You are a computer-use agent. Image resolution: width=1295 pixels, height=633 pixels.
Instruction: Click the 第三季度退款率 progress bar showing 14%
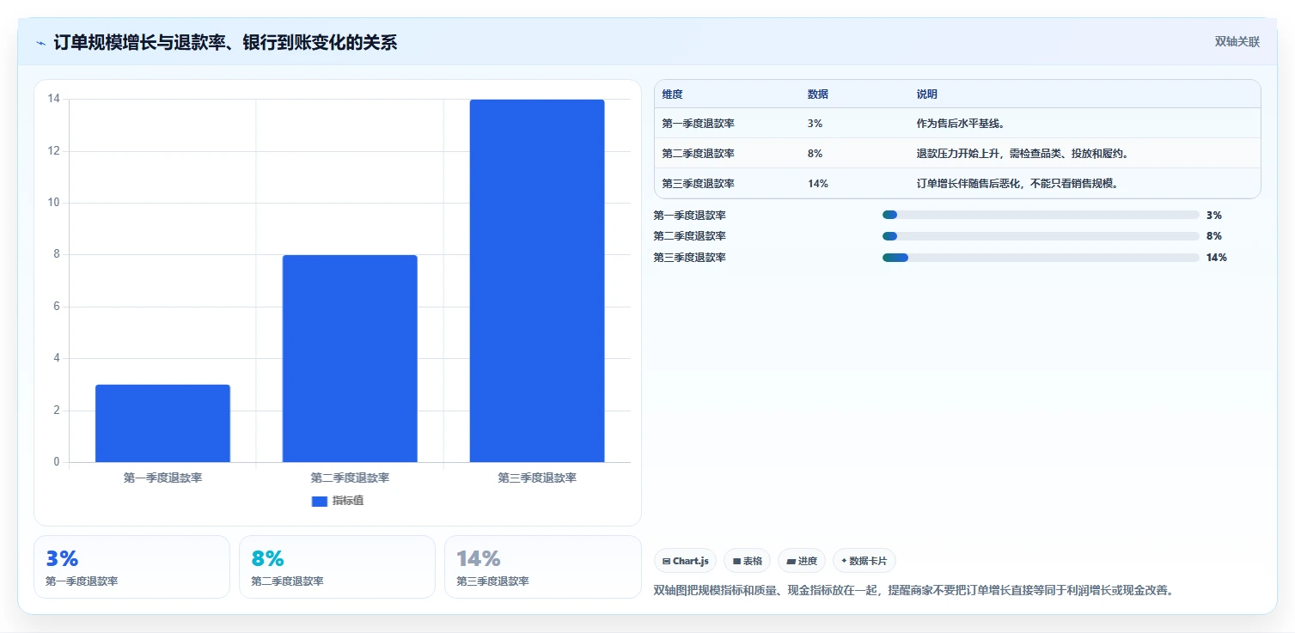point(1041,257)
